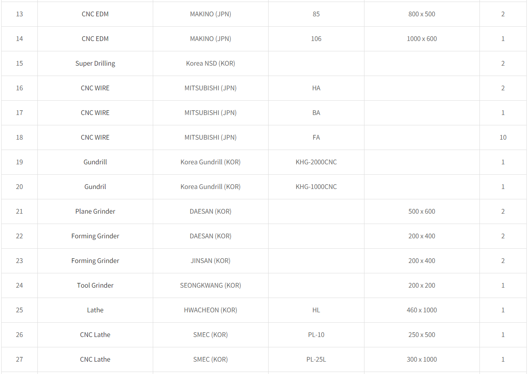Click the KHG-1000CNC model cell
Viewport: 528px width, 374px height.
pyautogui.click(x=316, y=187)
